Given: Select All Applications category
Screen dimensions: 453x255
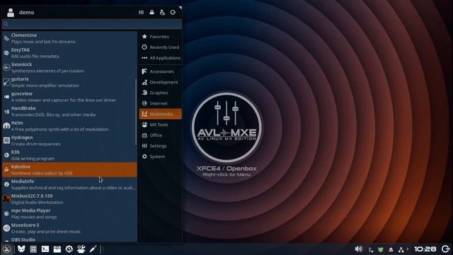Looking at the screenshot, I should pos(161,58).
